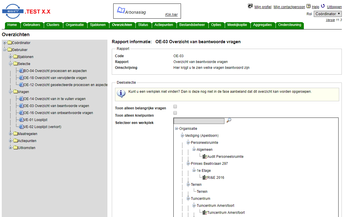Click the VE-02 Looplijst page icon
Screen dimensions: 345x217
(x=21, y=127)
